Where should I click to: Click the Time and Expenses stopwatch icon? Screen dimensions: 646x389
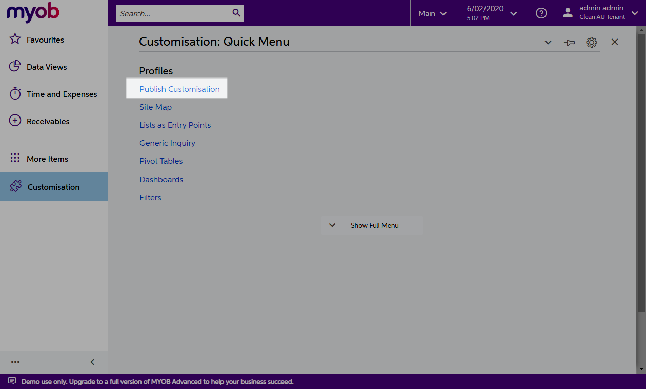(x=15, y=93)
